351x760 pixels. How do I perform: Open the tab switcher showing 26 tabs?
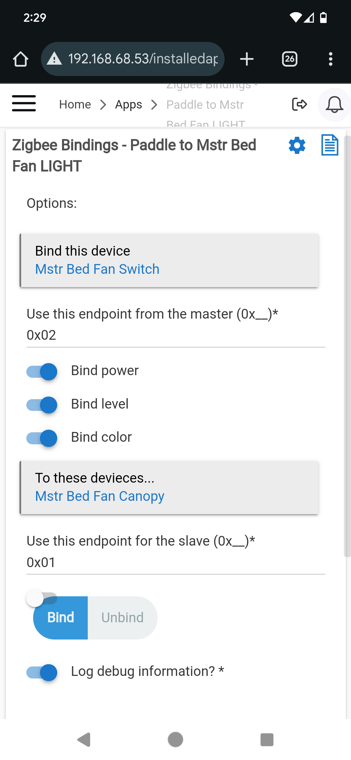[289, 59]
